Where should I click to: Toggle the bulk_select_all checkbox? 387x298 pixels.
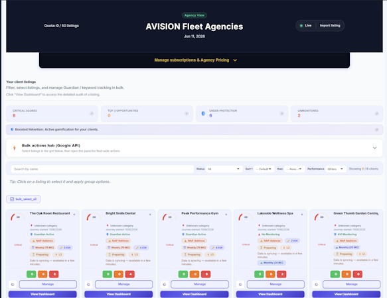(23, 199)
